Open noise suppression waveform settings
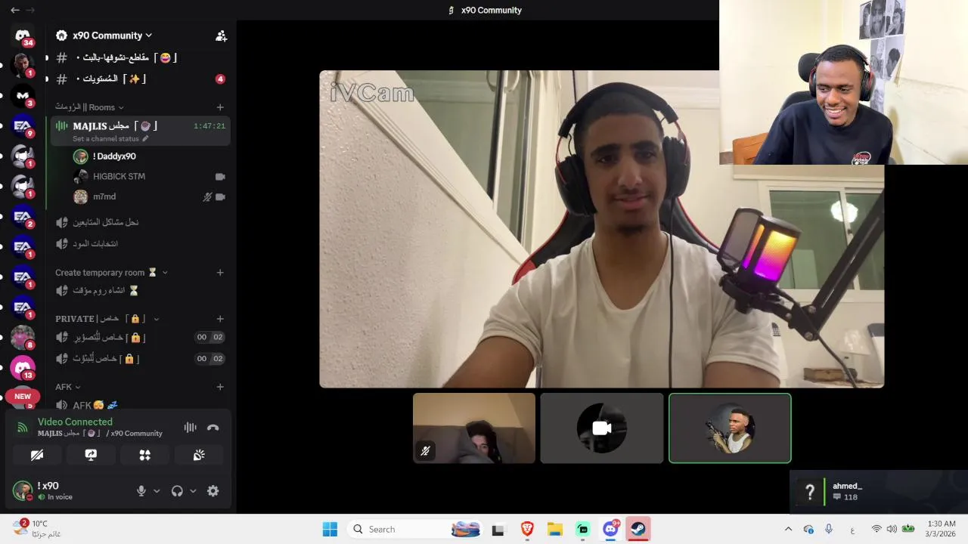This screenshot has height=544, width=968. (x=190, y=428)
